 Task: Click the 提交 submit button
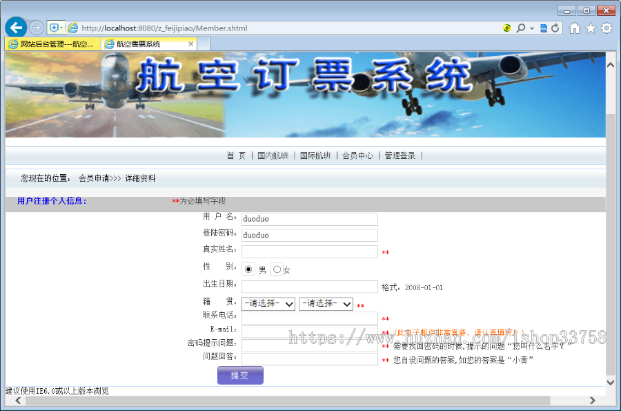[240, 375]
